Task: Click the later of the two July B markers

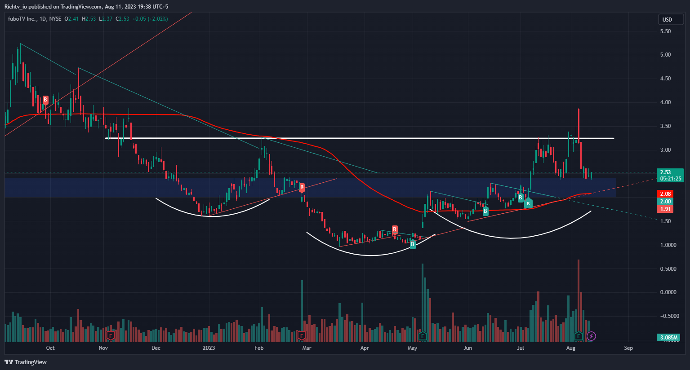Action: tap(528, 204)
